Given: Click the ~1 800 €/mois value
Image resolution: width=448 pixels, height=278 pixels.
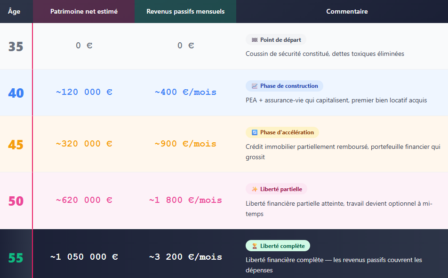Looking at the screenshot, I should pos(185,200).
